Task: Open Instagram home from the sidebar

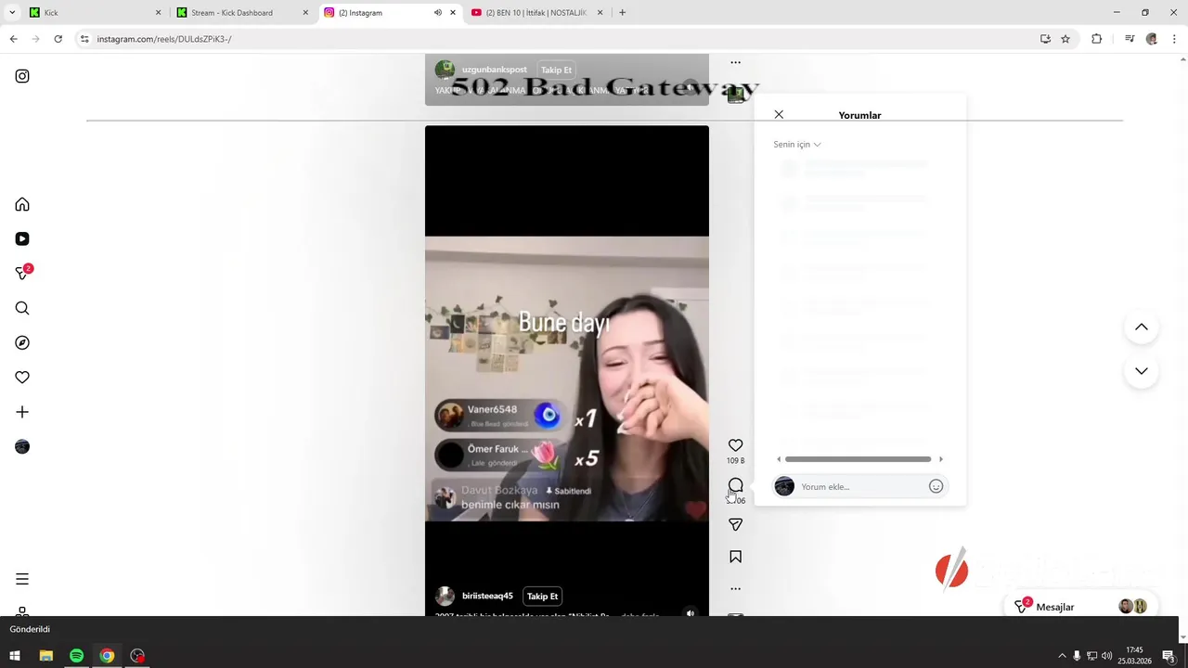Action: (22, 204)
